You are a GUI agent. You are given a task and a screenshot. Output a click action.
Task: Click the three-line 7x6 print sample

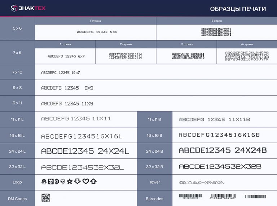188,56
